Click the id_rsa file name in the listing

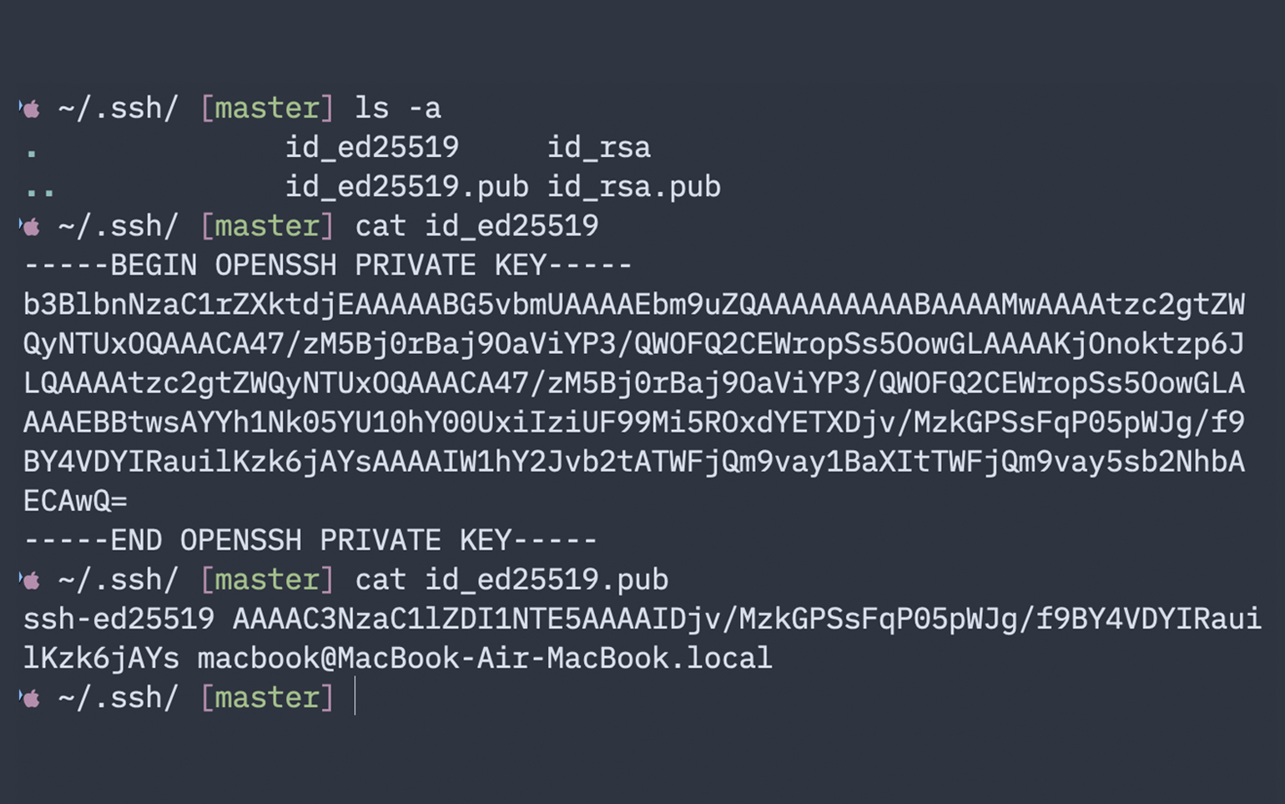click(599, 148)
